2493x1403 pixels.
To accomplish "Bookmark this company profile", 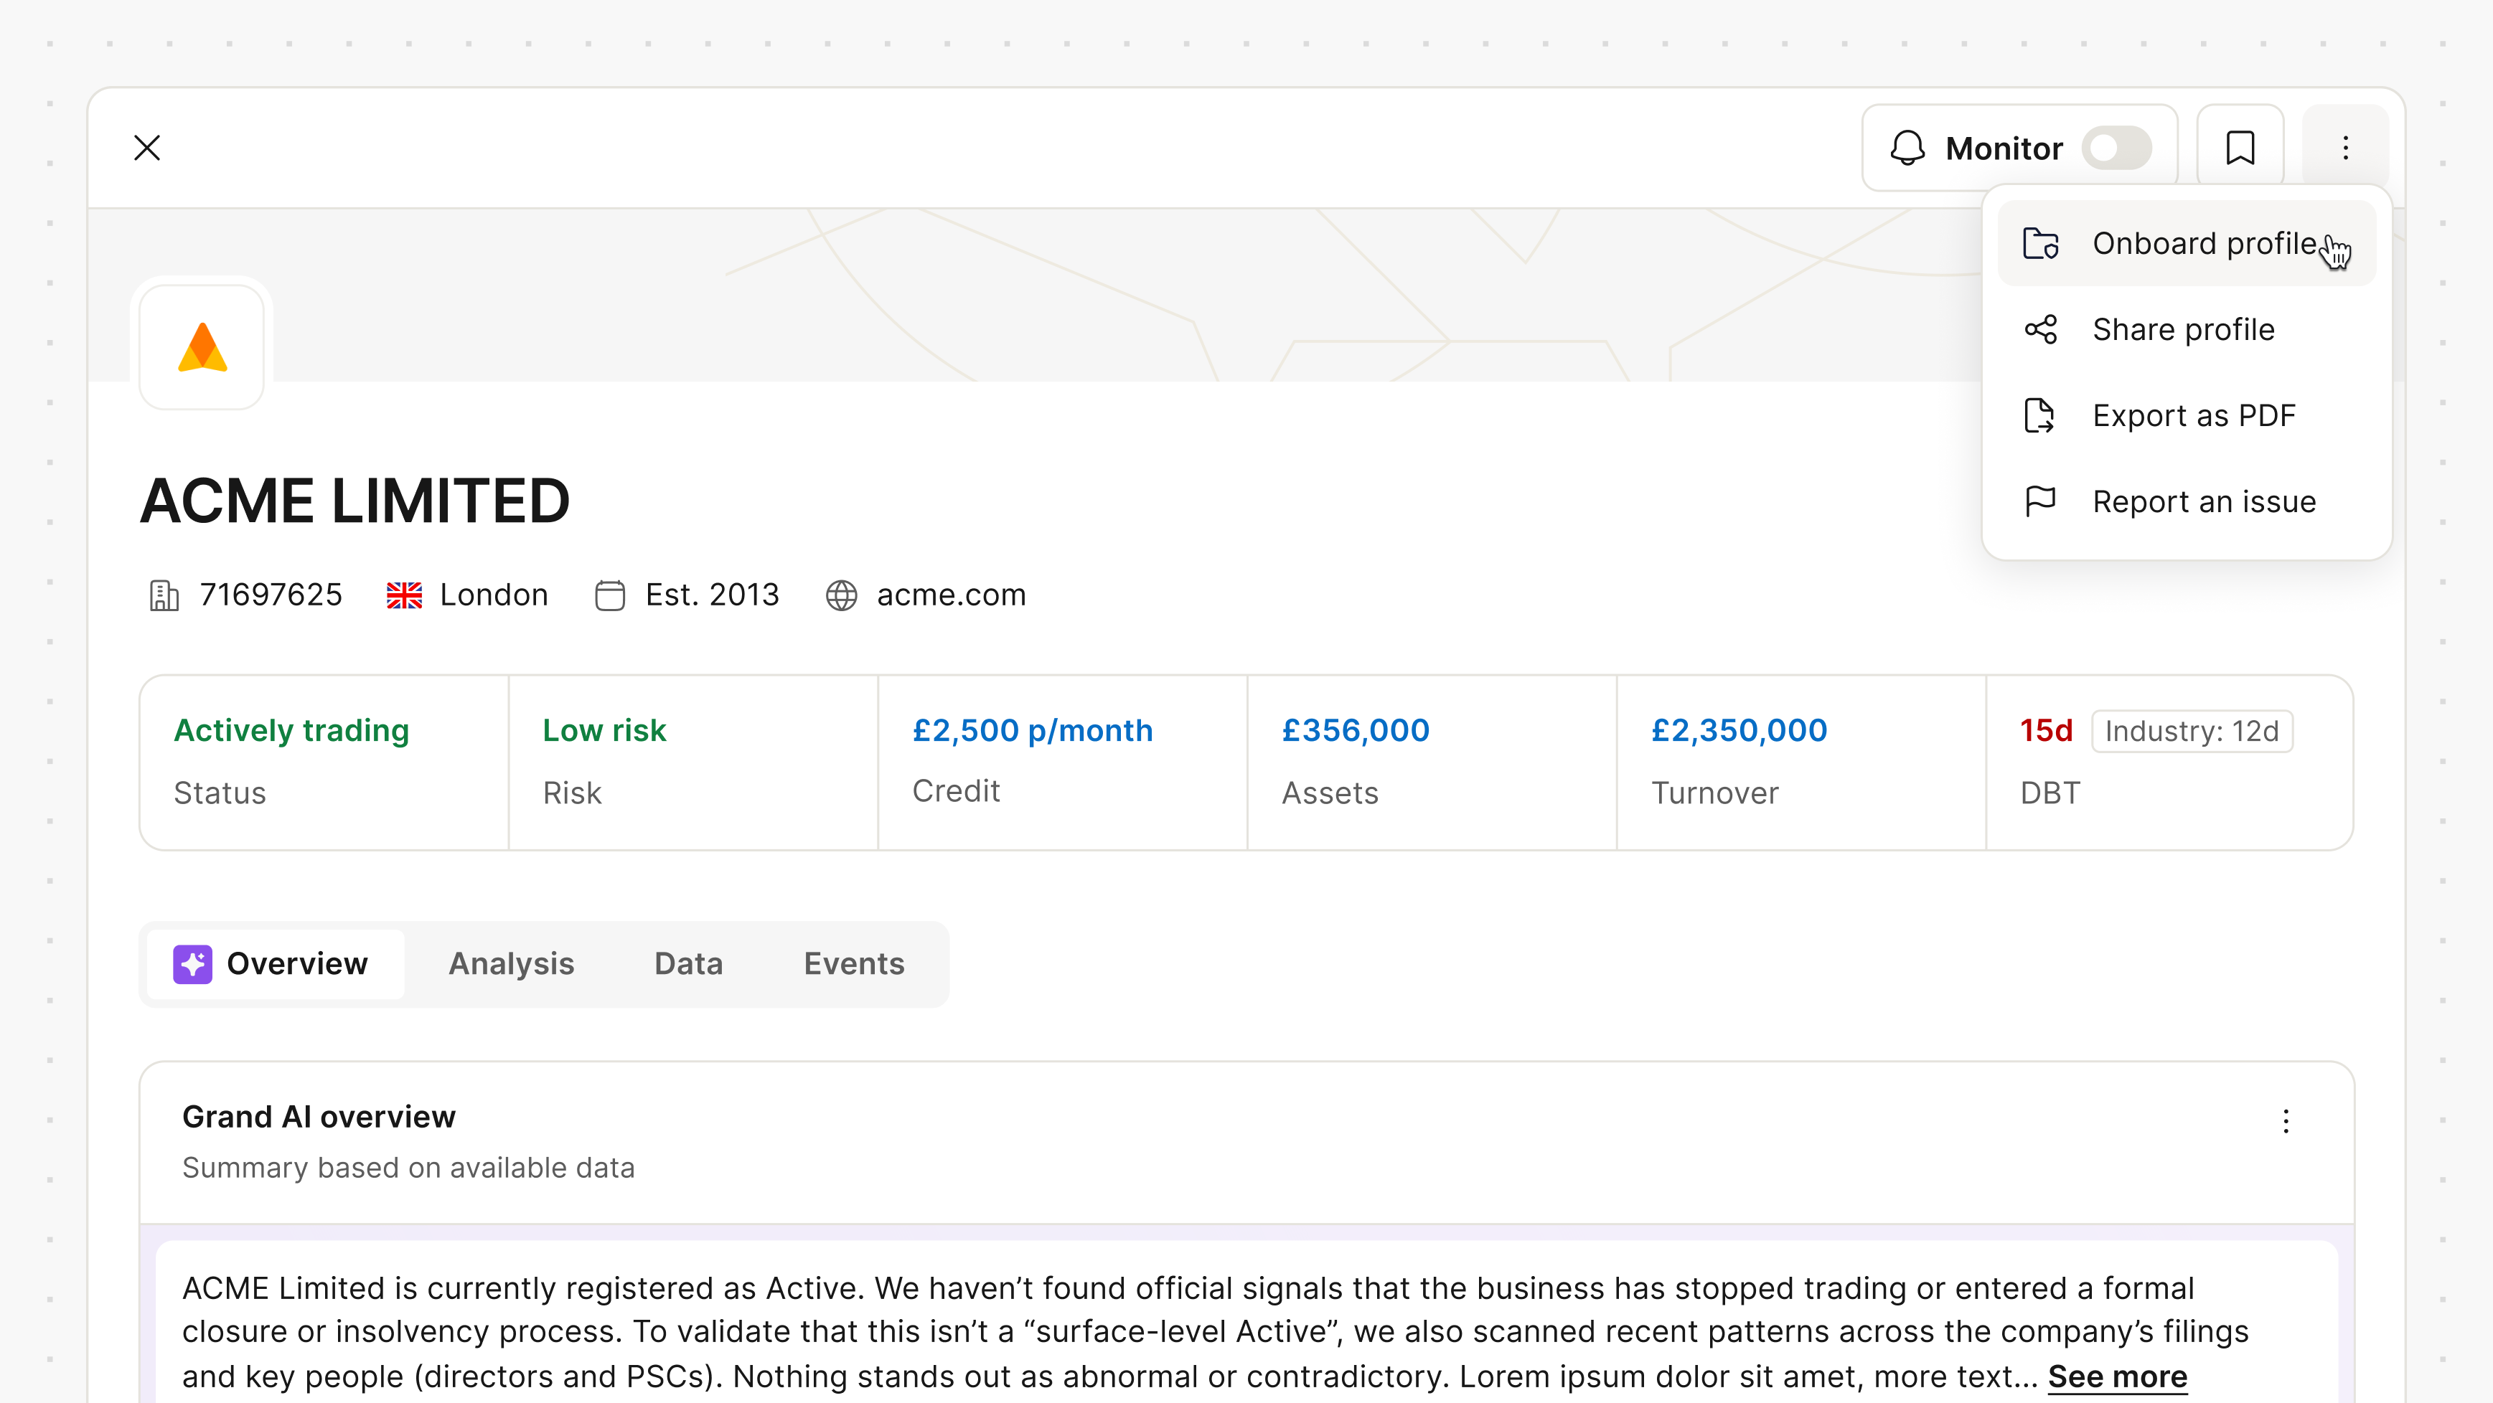I will (2240, 148).
